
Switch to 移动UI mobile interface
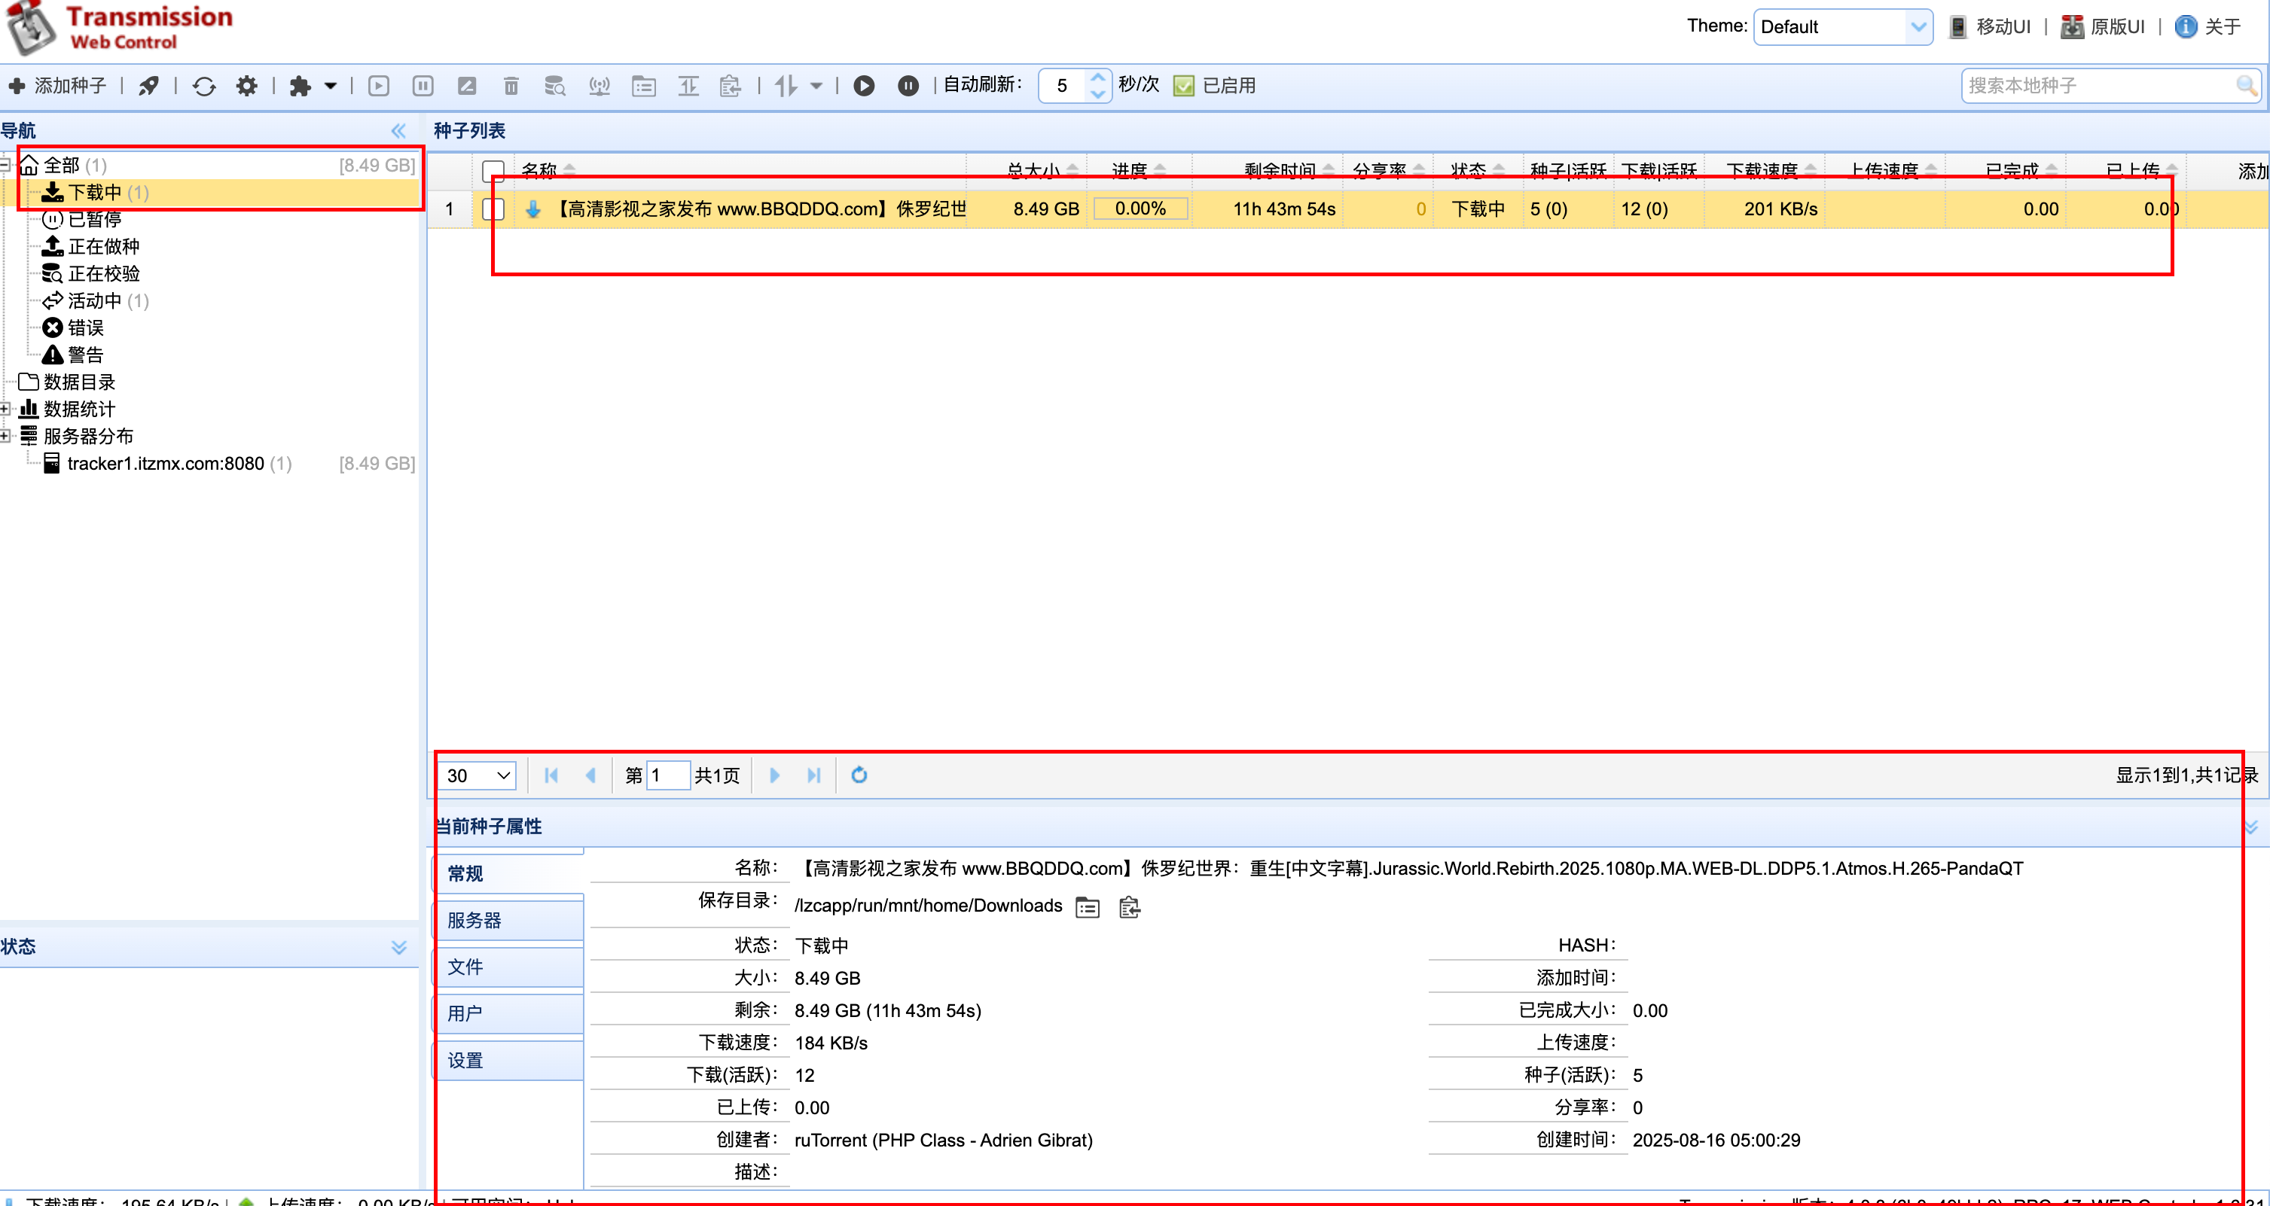point(1991,26)
